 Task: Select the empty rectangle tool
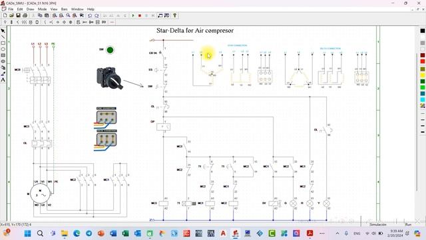click(x=3, y=43)
